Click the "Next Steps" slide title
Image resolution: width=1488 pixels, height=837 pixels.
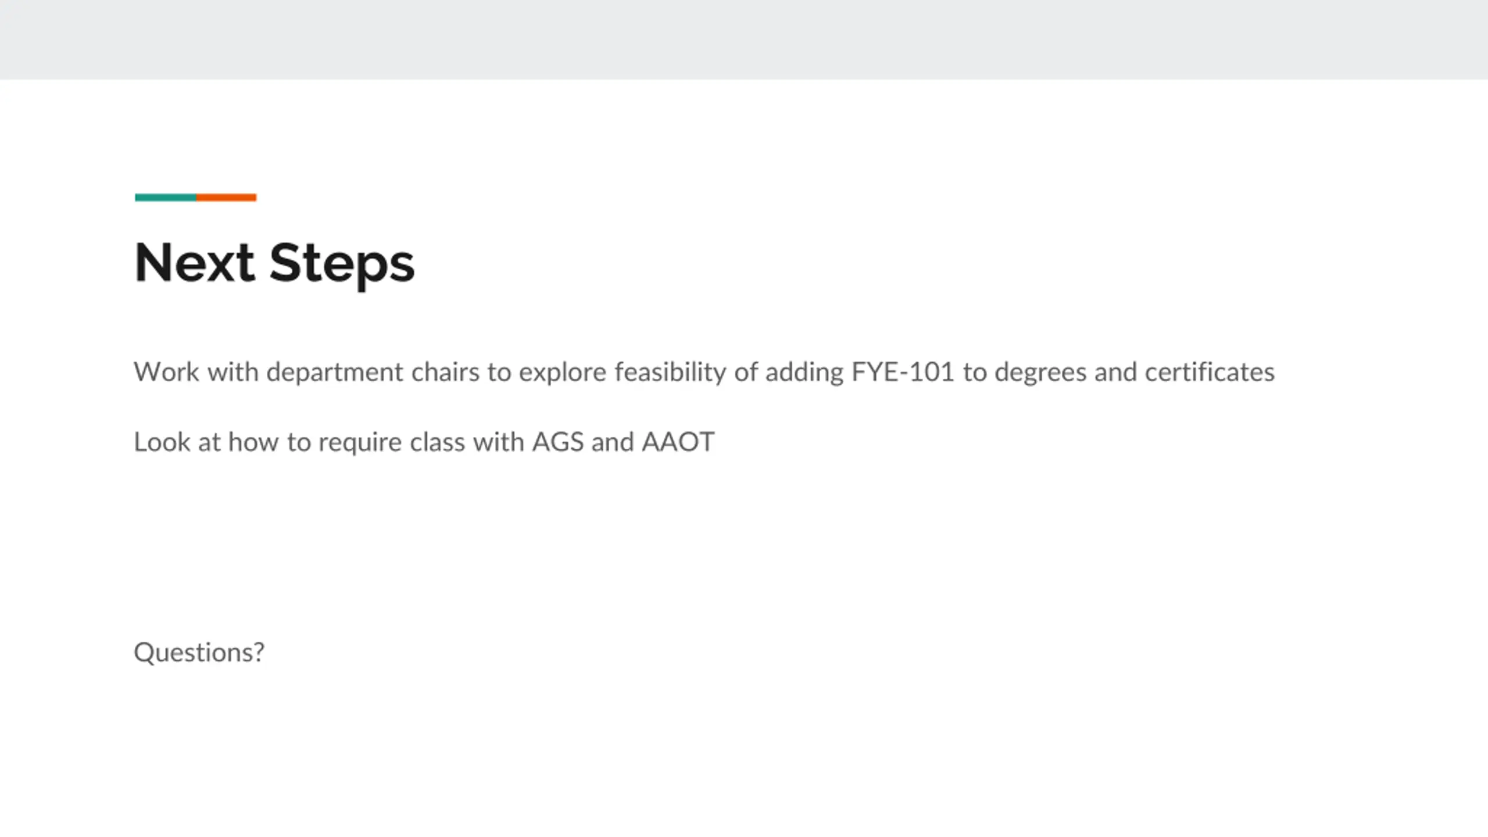coord(274,263)
